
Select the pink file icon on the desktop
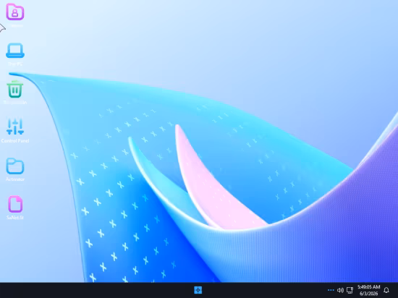pos(15,204)
